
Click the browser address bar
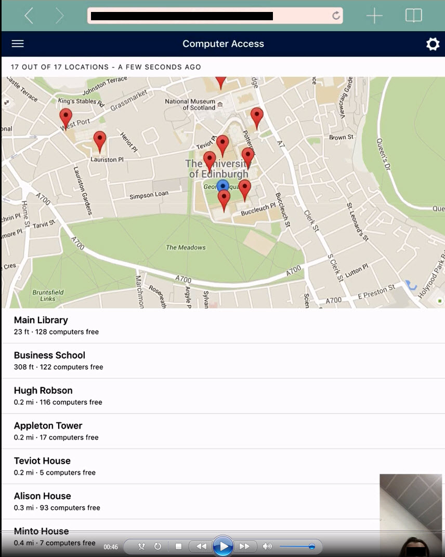tap(215, 16)
